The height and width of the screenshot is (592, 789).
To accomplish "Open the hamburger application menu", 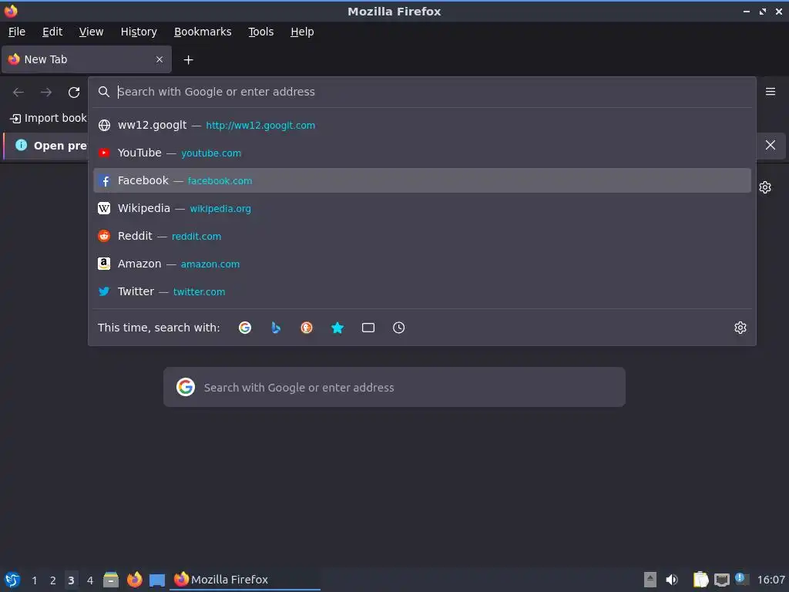I will [771, 92].
